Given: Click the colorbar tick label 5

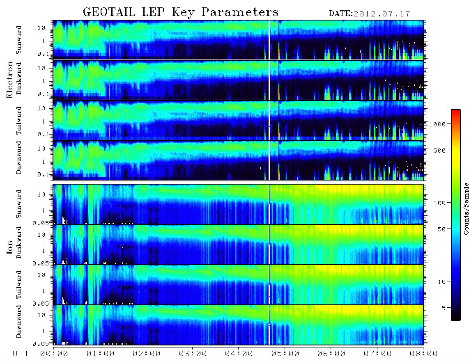Looking at the screenshot, I should (444, 308).
